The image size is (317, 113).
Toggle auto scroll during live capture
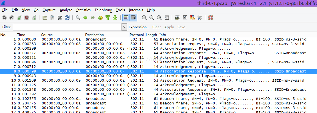point(133,18)
